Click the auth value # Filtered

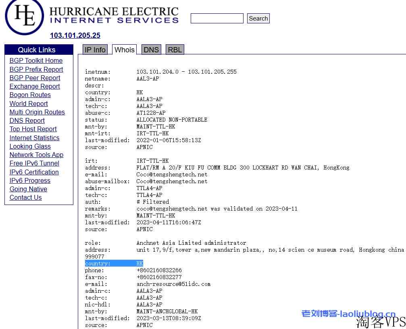pos(152,202)
